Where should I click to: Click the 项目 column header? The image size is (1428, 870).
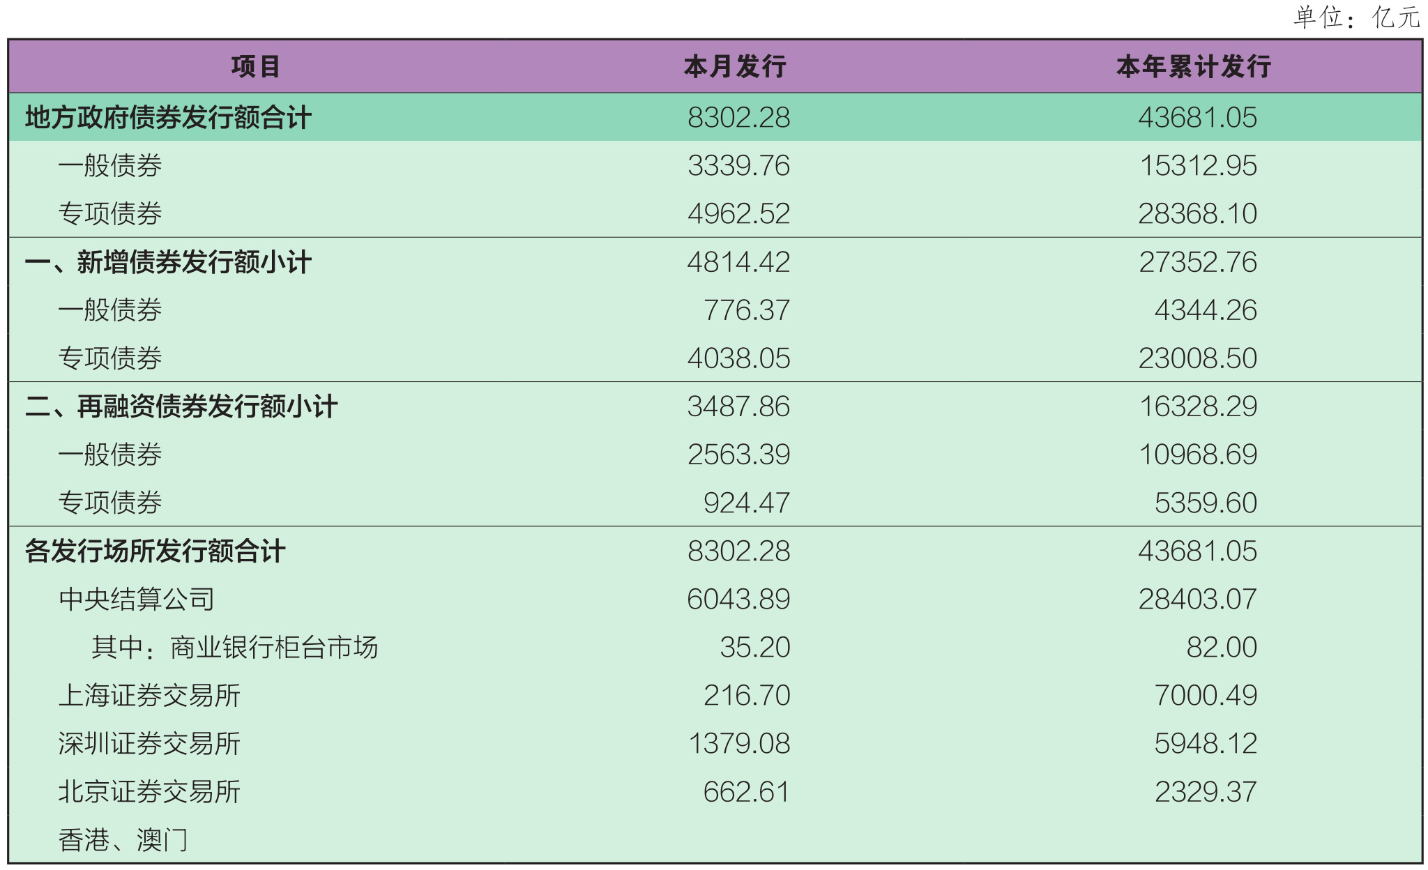point(256,67)
